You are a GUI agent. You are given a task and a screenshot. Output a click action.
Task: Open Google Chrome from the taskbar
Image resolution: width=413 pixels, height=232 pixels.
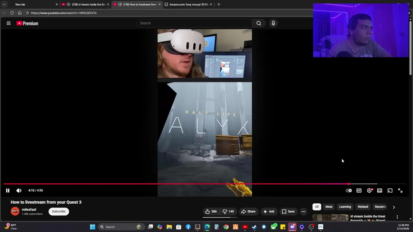click(226, 227)
